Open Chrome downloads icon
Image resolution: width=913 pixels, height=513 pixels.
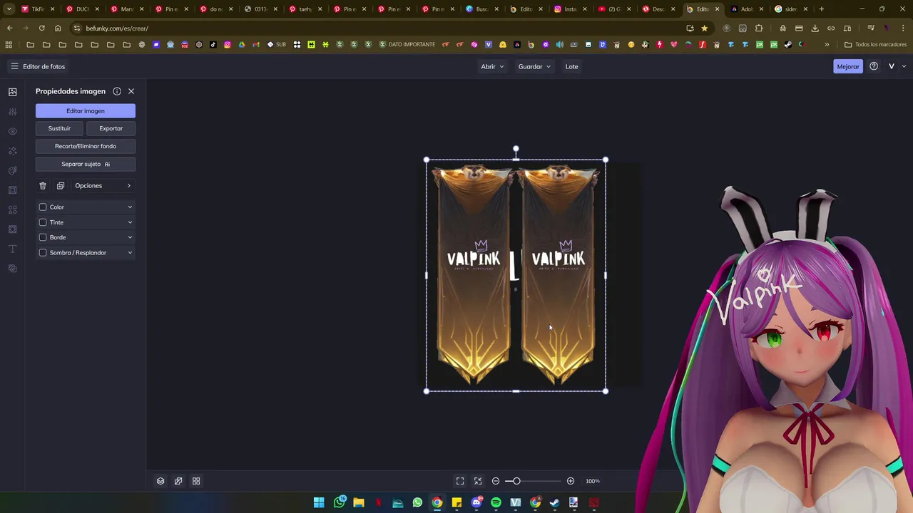point(815,28)
